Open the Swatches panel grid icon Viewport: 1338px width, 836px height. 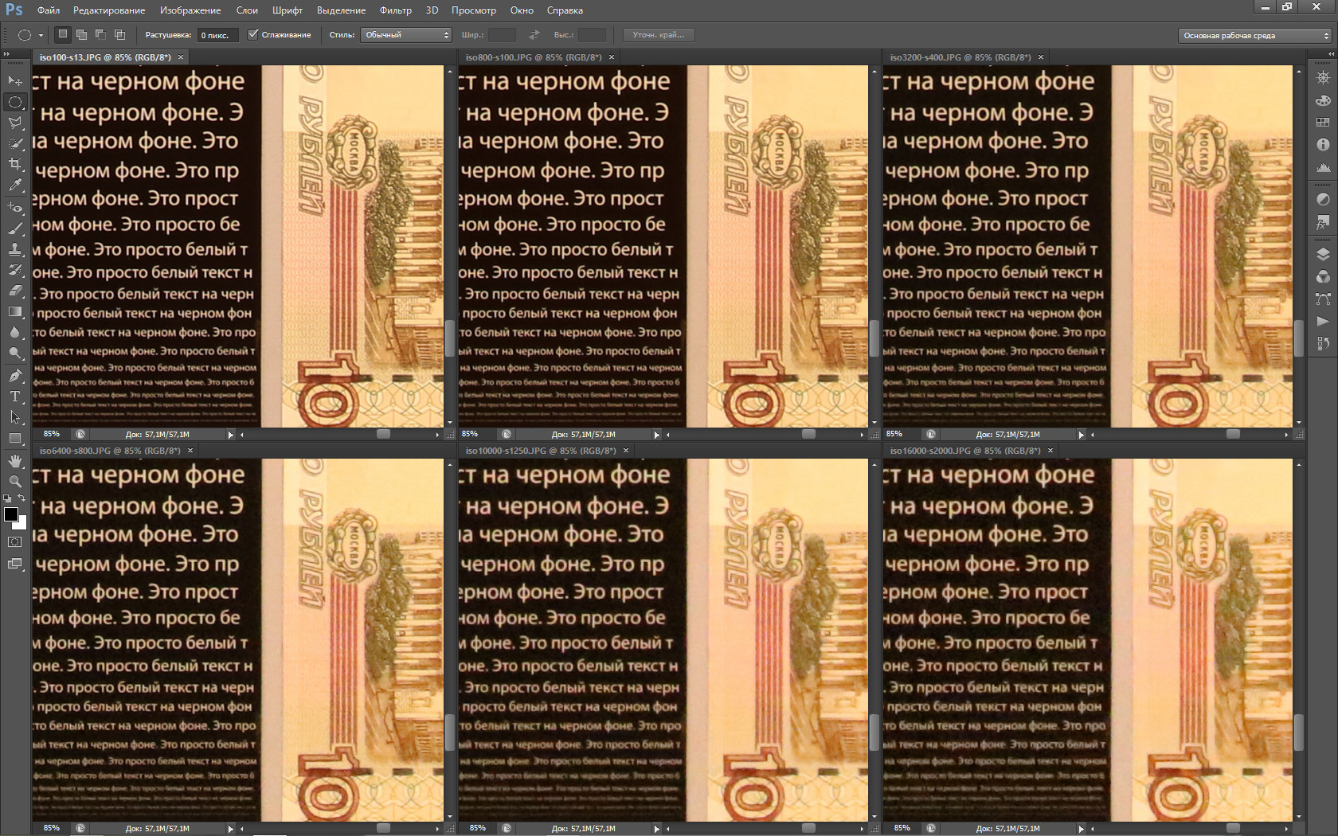[x=1323, y=123]
